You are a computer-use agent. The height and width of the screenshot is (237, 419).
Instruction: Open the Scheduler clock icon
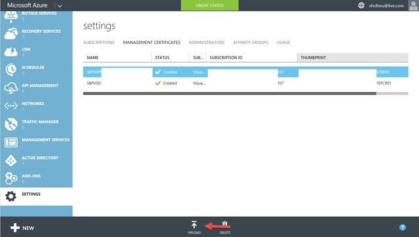pos(11,70)
